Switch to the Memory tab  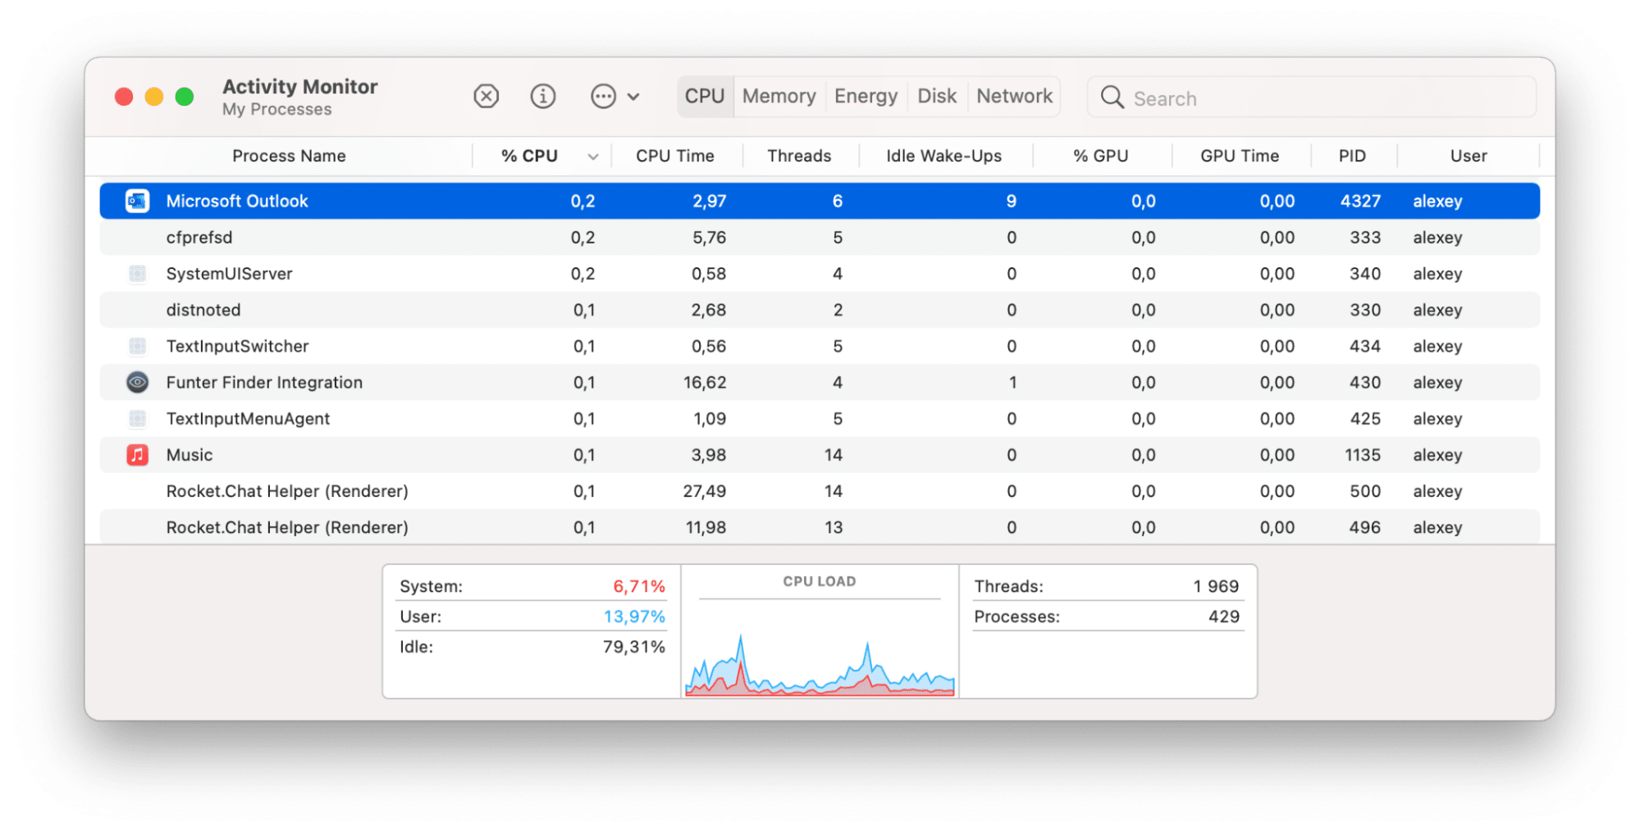[x=779, y=97]
